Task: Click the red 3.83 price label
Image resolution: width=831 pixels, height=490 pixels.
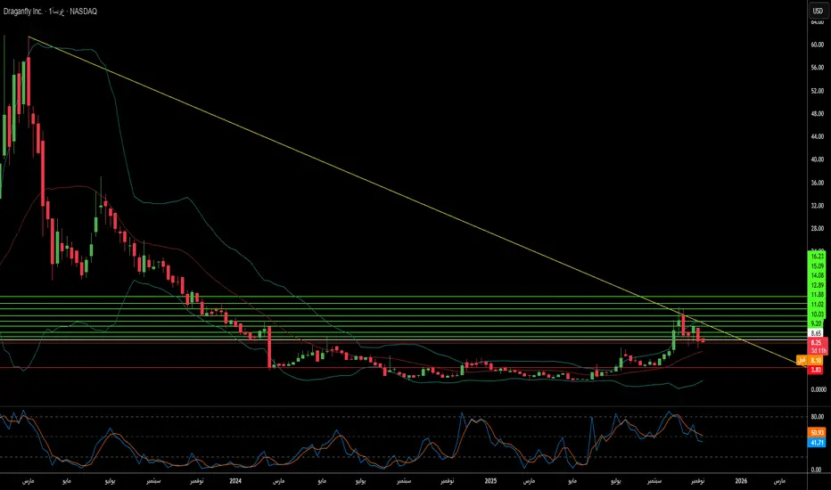Action: (815, 369)
